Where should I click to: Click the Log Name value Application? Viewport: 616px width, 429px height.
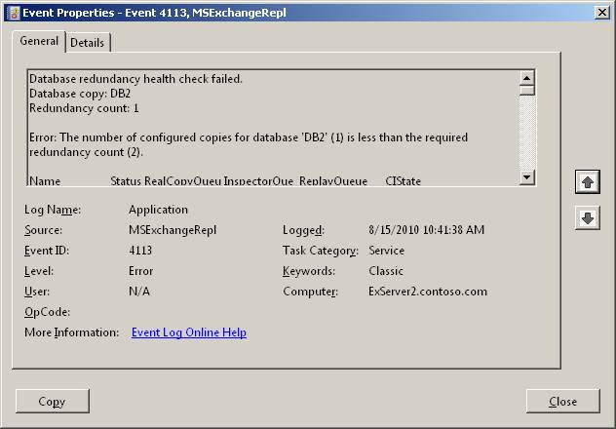tap(158, 210)
